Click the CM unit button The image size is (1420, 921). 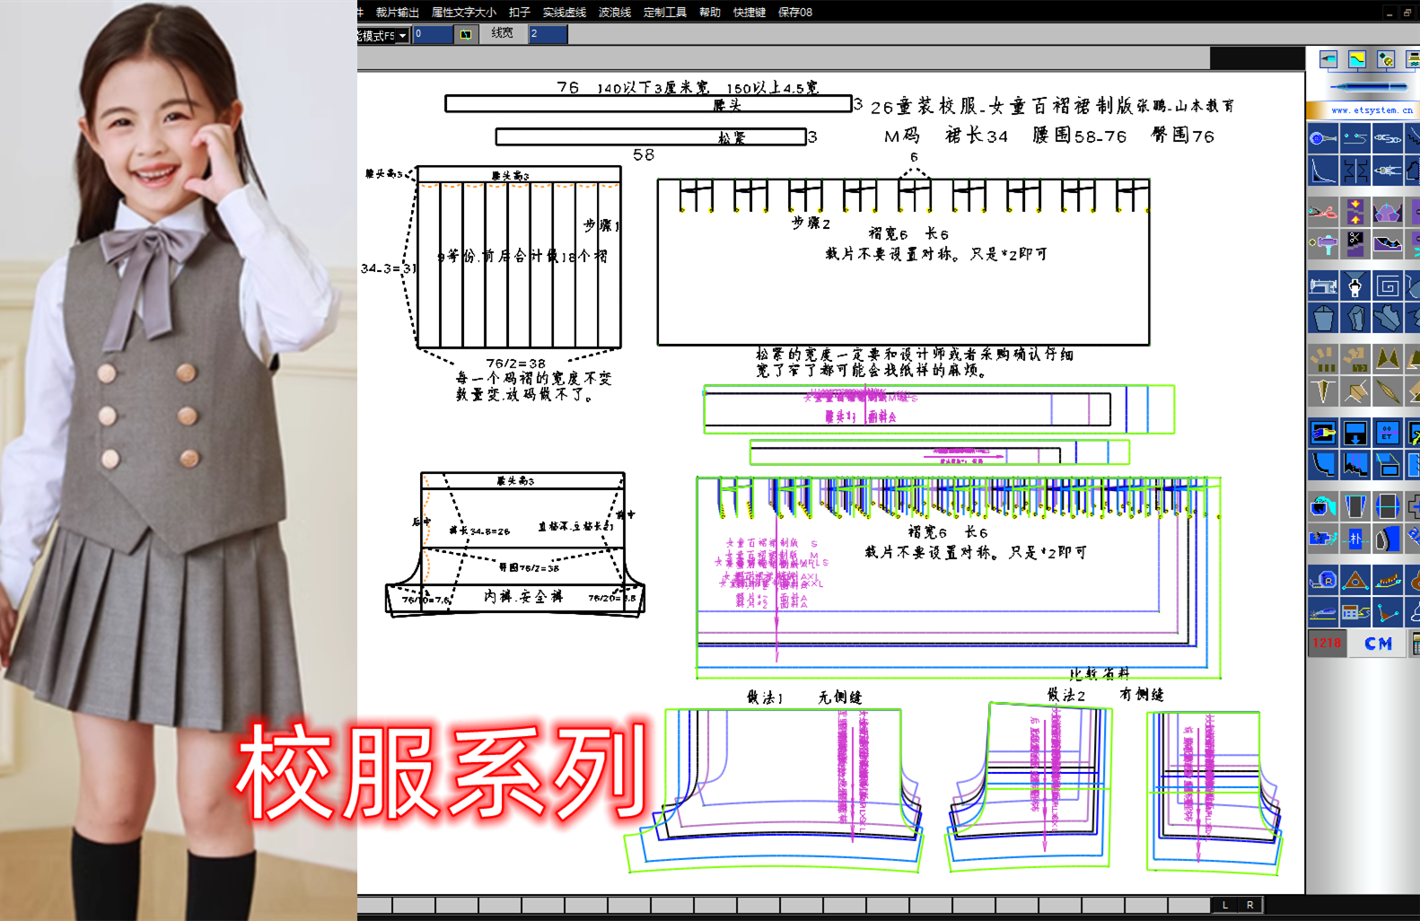[1378, 644]
